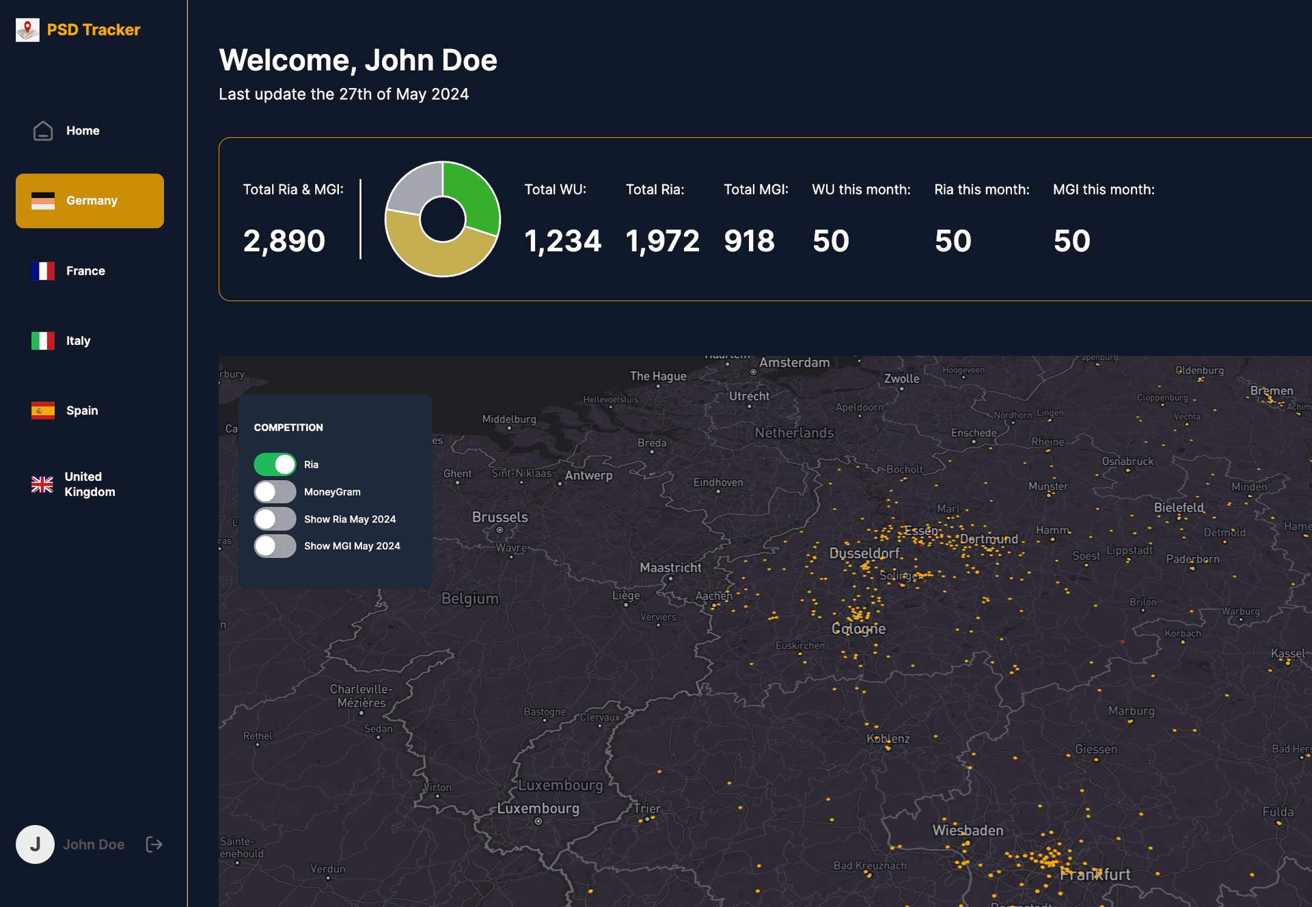
Task: Click Brussels label on the map
Action: pyautogui.click(x=500, y=517)
